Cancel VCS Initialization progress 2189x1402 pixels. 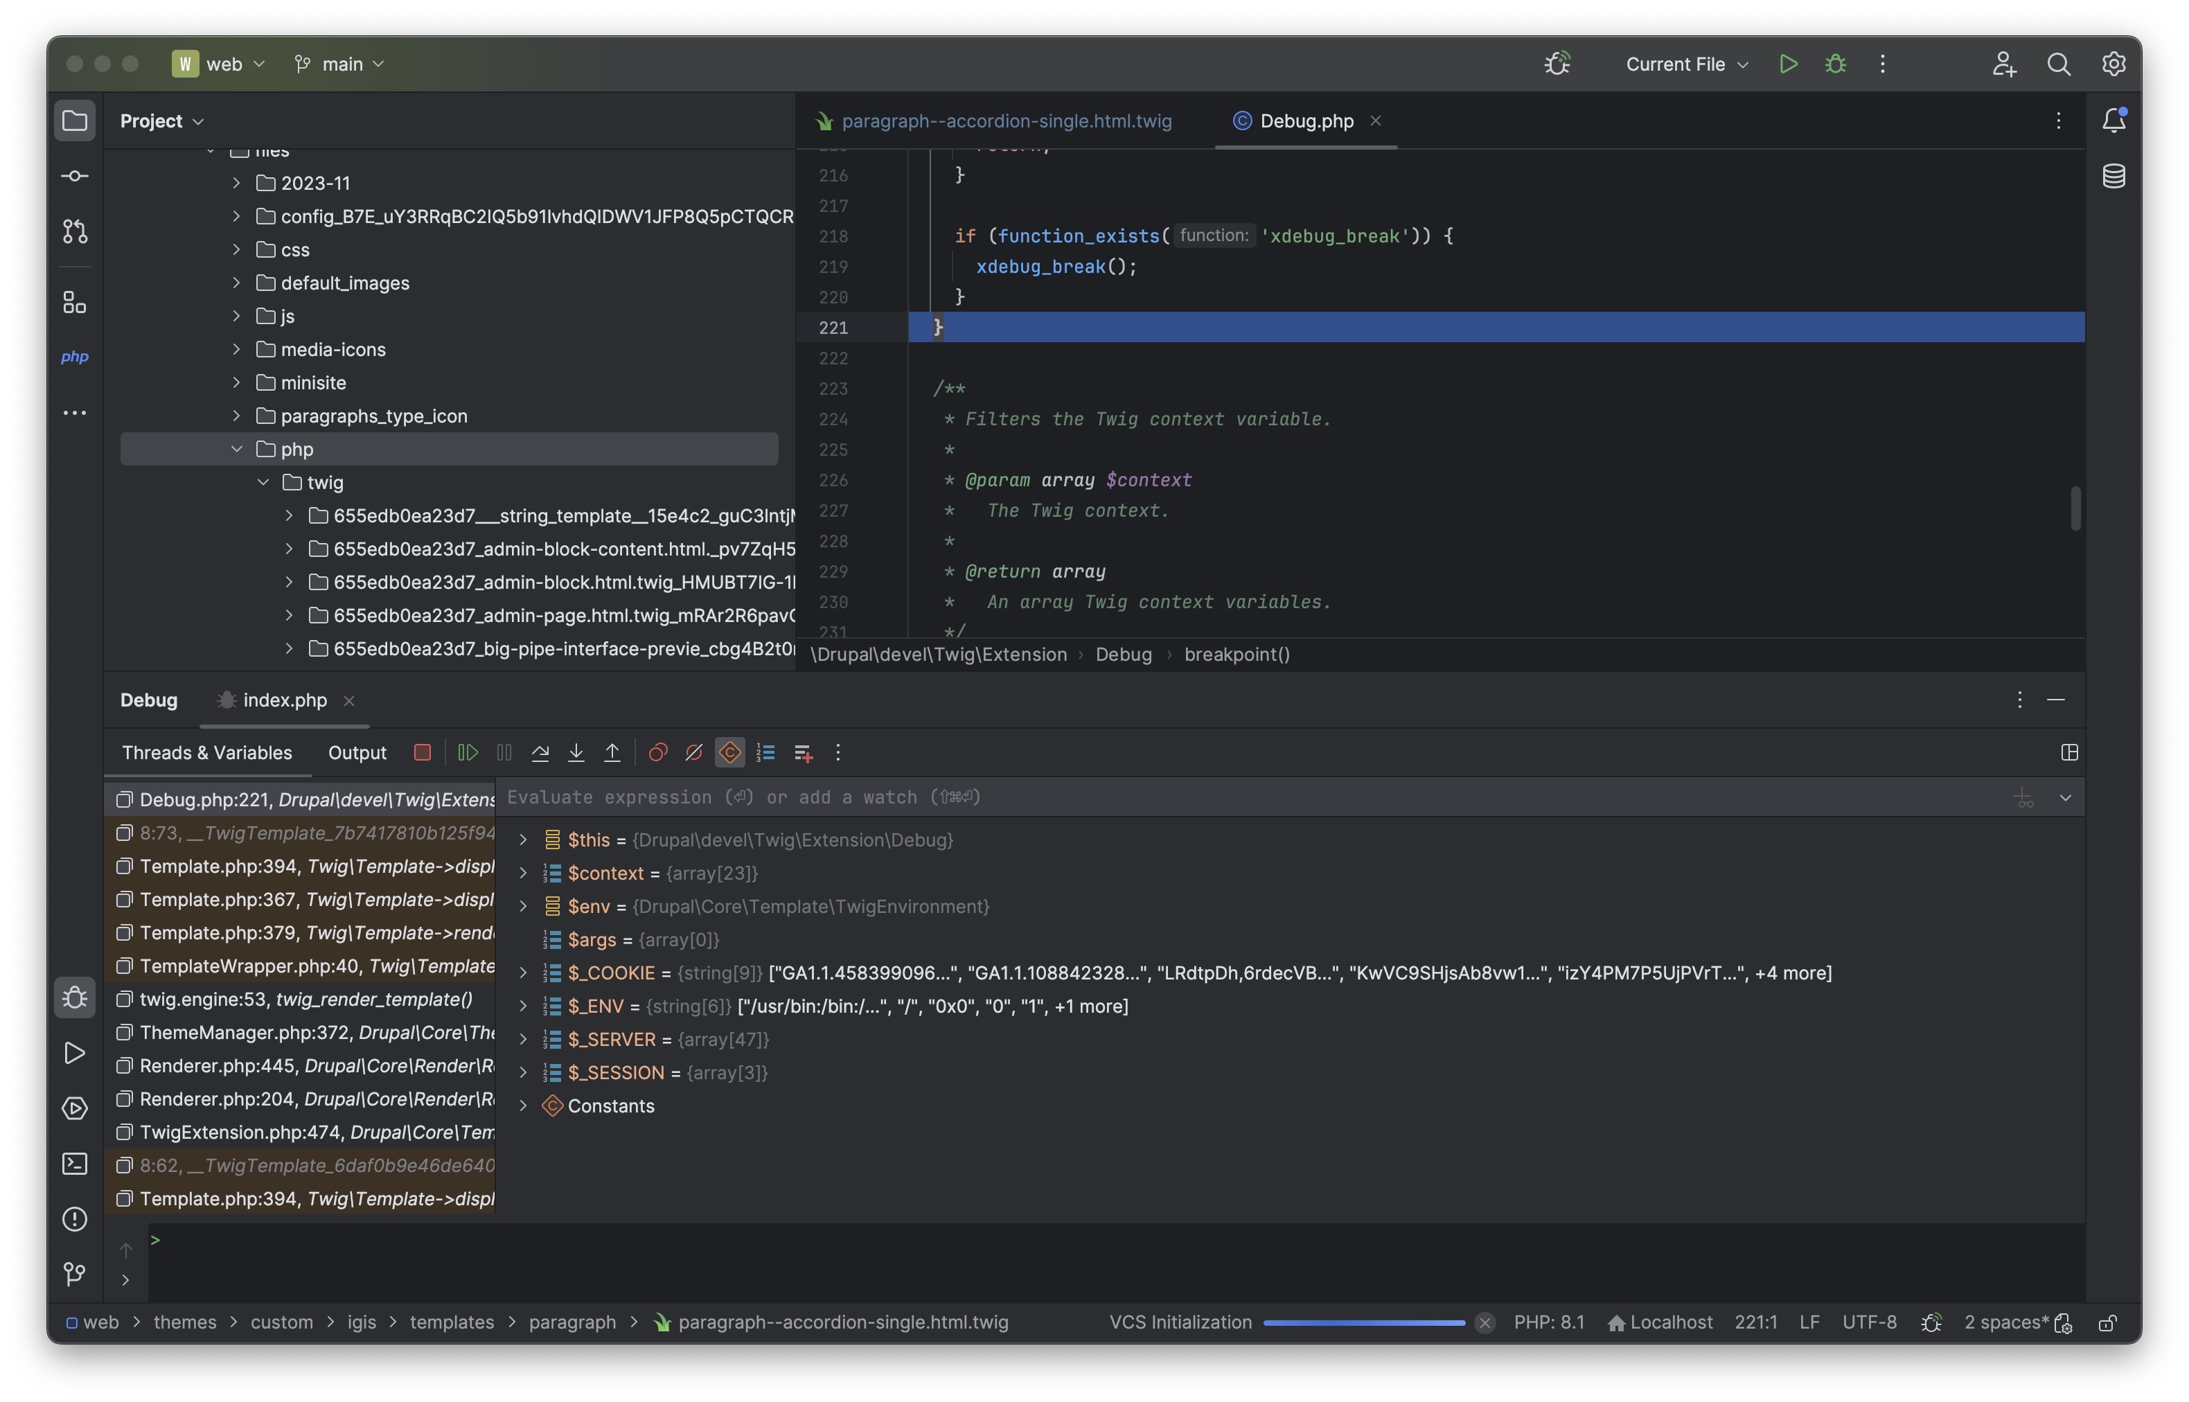coord(1485,1322)
